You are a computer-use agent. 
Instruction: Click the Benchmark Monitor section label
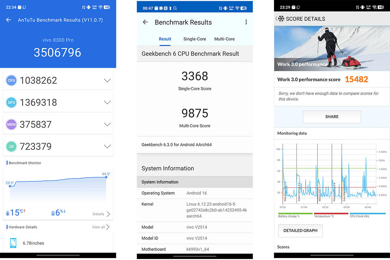pyautogui.click(x=25, y=163)
